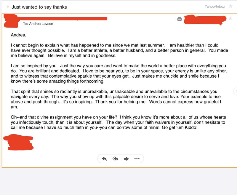Screen dimensions: 237x195
Task: Star the conversation beside Yahoo/Inbox label
Action: click(x=230, y=6)
